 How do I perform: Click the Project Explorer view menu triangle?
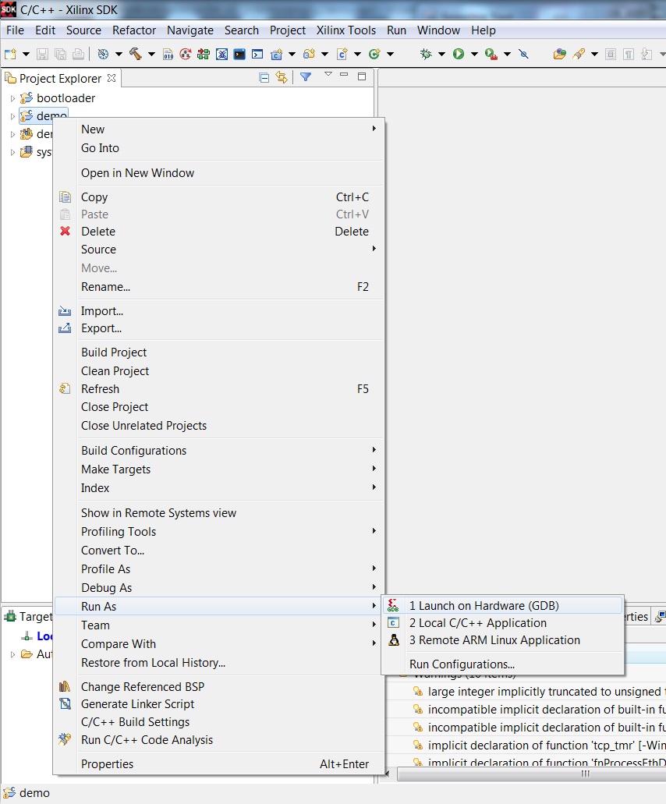[328, 75]
